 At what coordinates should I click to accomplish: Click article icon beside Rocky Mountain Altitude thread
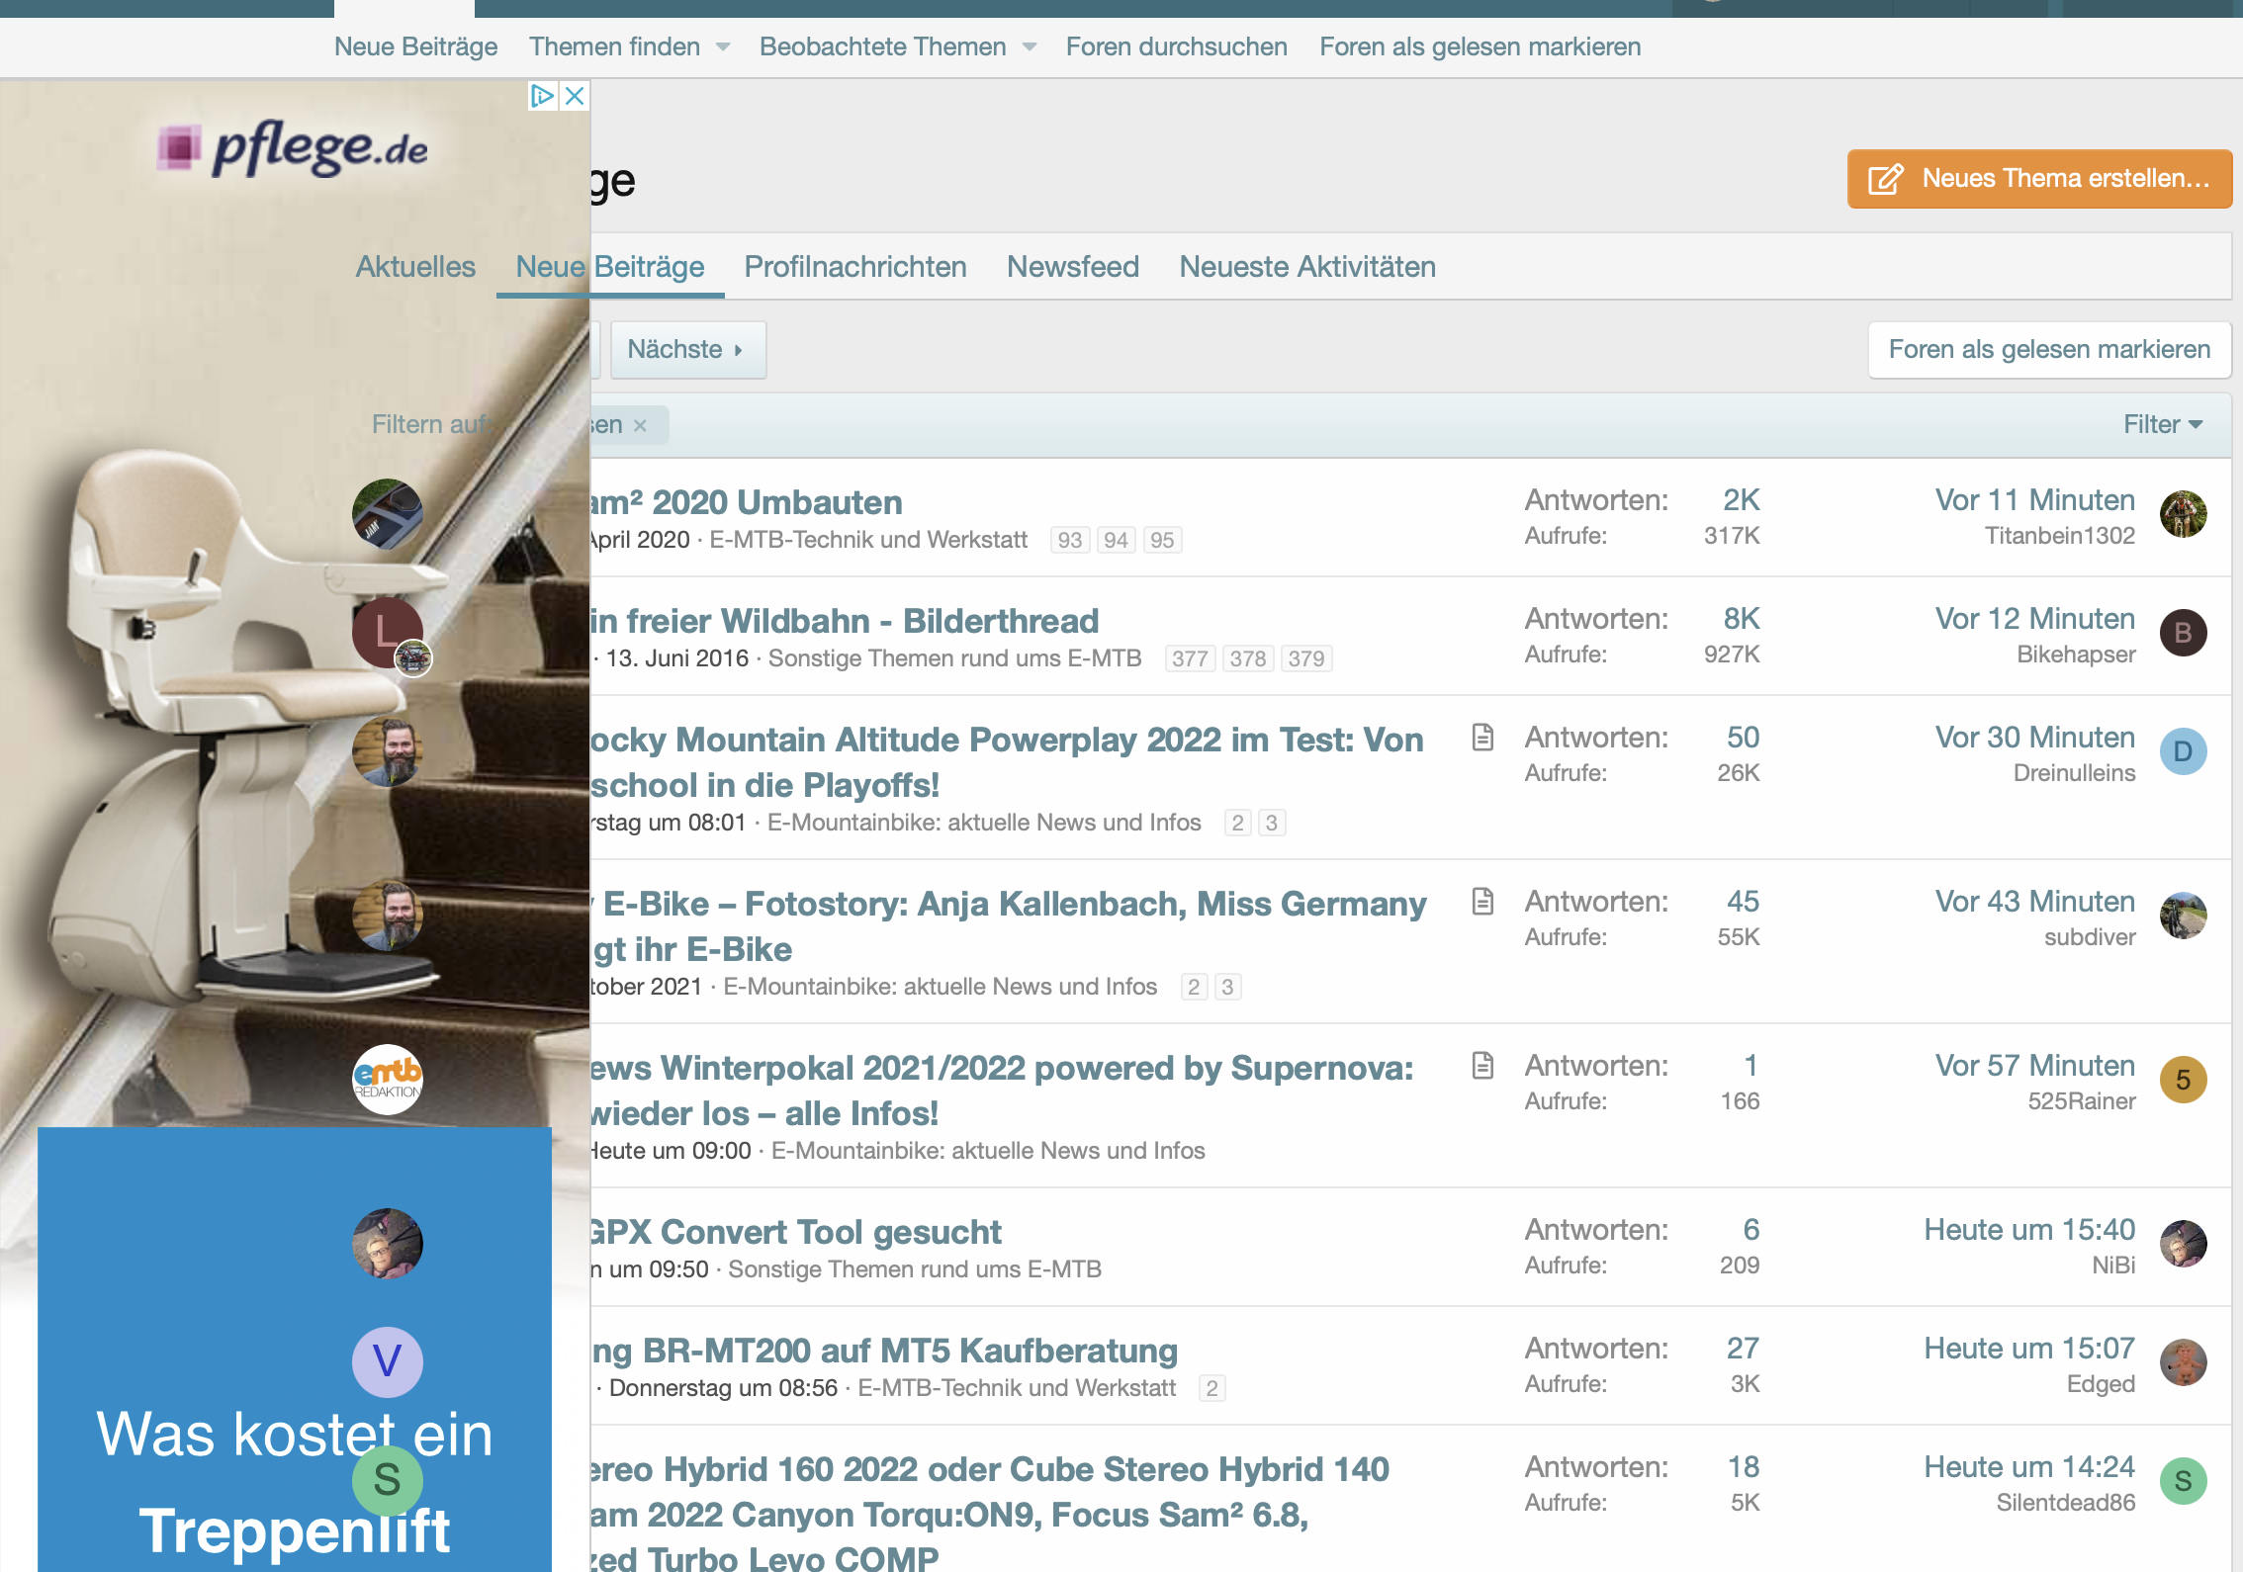(x=1482, y=738)
